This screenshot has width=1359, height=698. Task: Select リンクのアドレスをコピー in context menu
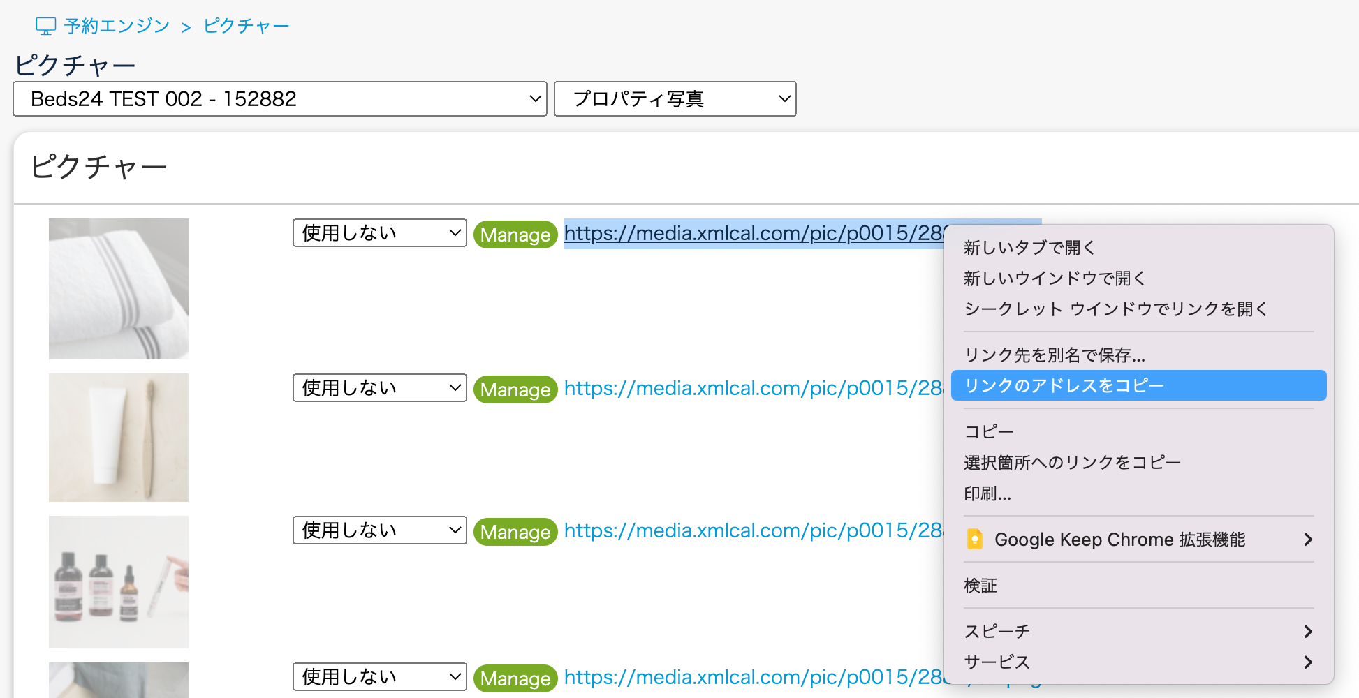tap(1138, 386)
